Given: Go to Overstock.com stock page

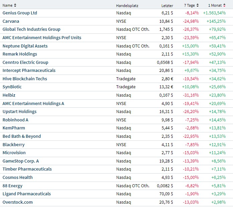Looking at the screenshot, I should 18,202.
